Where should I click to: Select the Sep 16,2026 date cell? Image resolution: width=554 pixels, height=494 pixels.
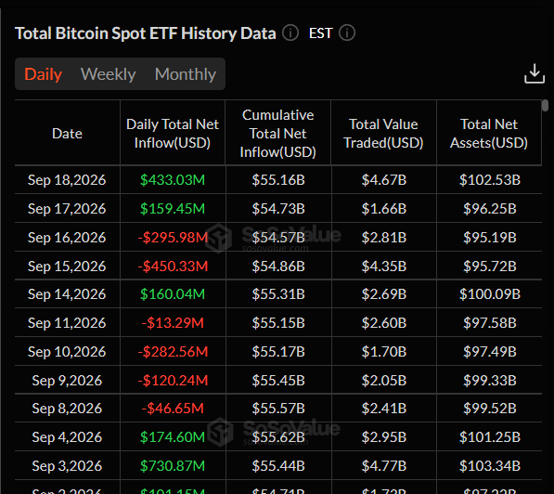pos(67,238)
